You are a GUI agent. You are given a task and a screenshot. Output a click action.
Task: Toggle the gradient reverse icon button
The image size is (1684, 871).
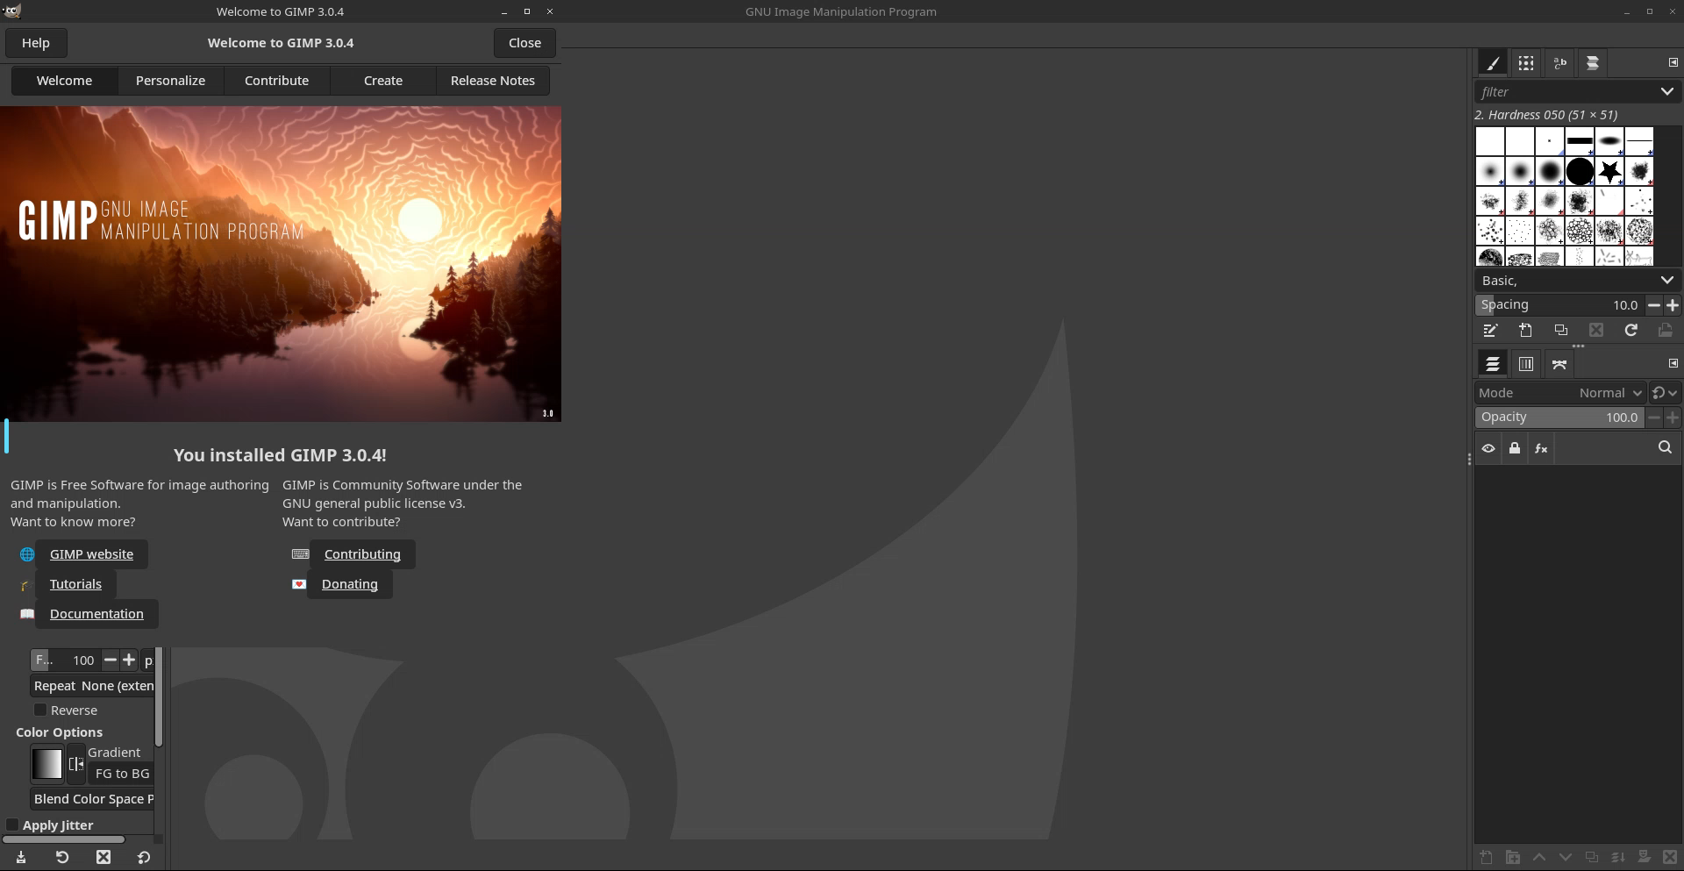point(76,764)
